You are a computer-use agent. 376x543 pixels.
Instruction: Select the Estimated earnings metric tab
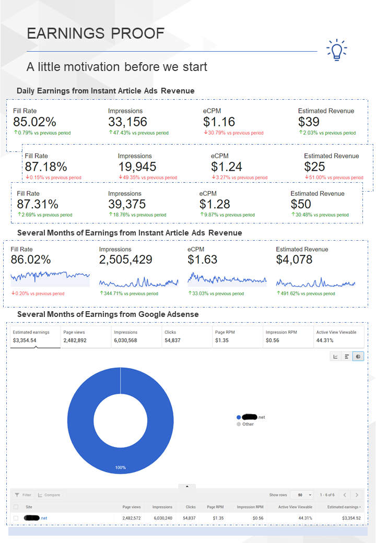(36, 336)
